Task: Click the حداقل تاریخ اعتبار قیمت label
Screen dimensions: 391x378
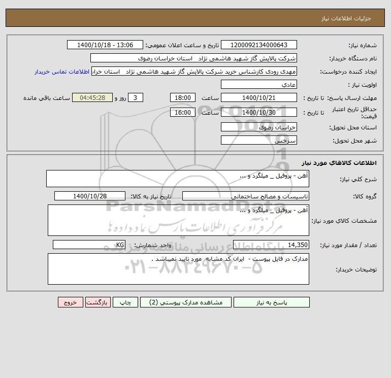Action: click(x=354, y=113)
